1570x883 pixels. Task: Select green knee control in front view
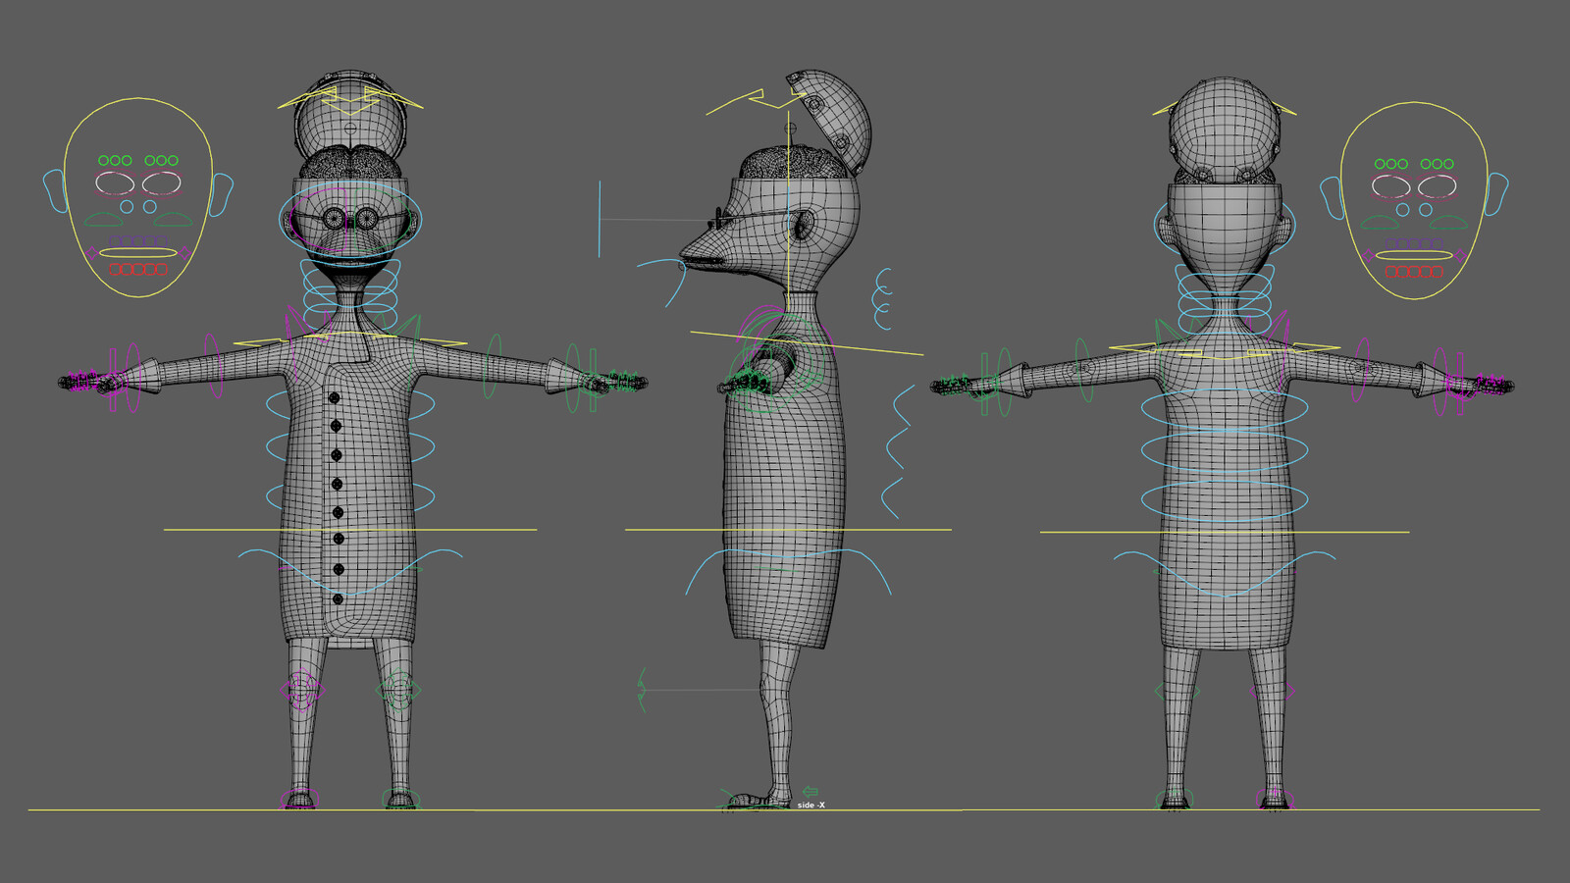point(398,690)
